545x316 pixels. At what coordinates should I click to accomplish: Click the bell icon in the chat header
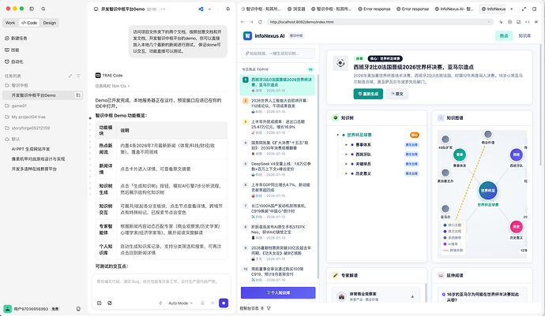[227, 9]
